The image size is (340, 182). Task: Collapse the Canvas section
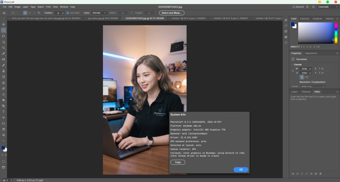click(x=292, y=65)
